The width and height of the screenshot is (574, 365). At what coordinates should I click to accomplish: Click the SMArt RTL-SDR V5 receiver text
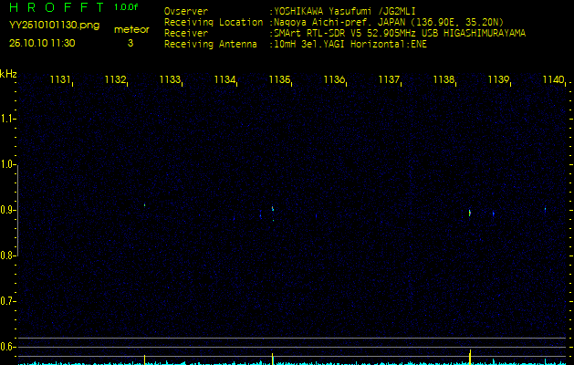click(400, 34)
